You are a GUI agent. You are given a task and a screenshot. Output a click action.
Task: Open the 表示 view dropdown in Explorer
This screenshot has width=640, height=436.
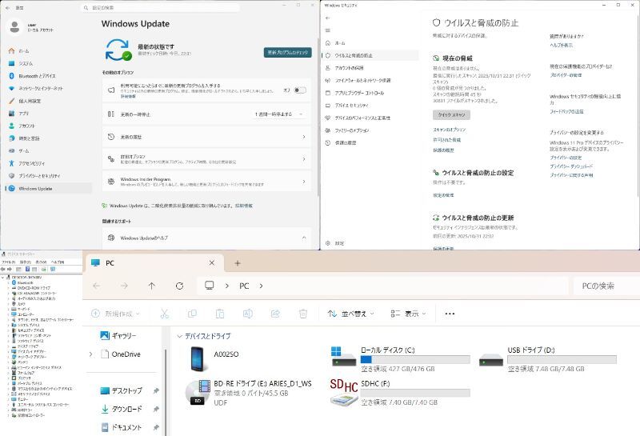point(408,314)
